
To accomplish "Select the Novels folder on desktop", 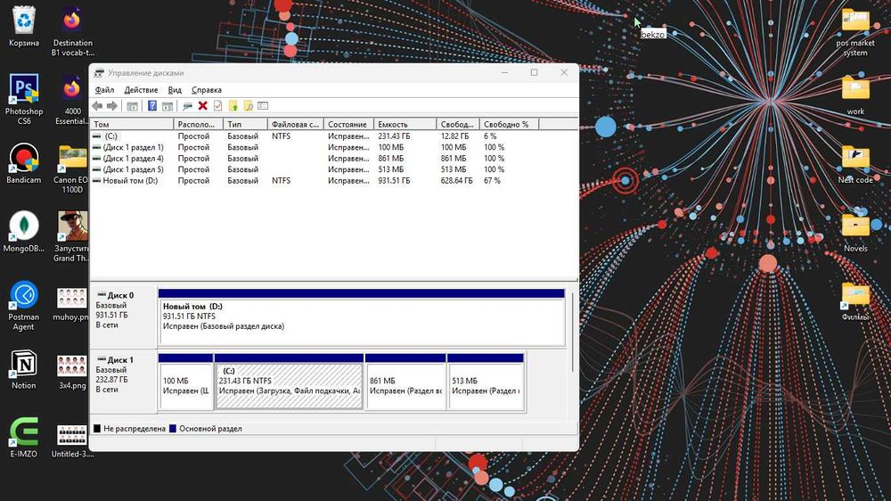I will point(855,232).
